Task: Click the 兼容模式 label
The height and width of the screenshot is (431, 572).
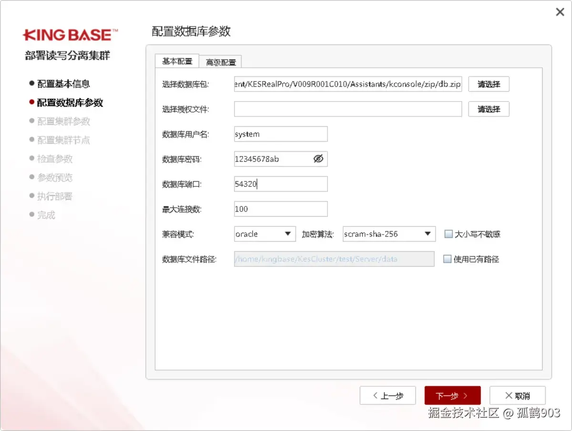Action: tap(178, 234)
